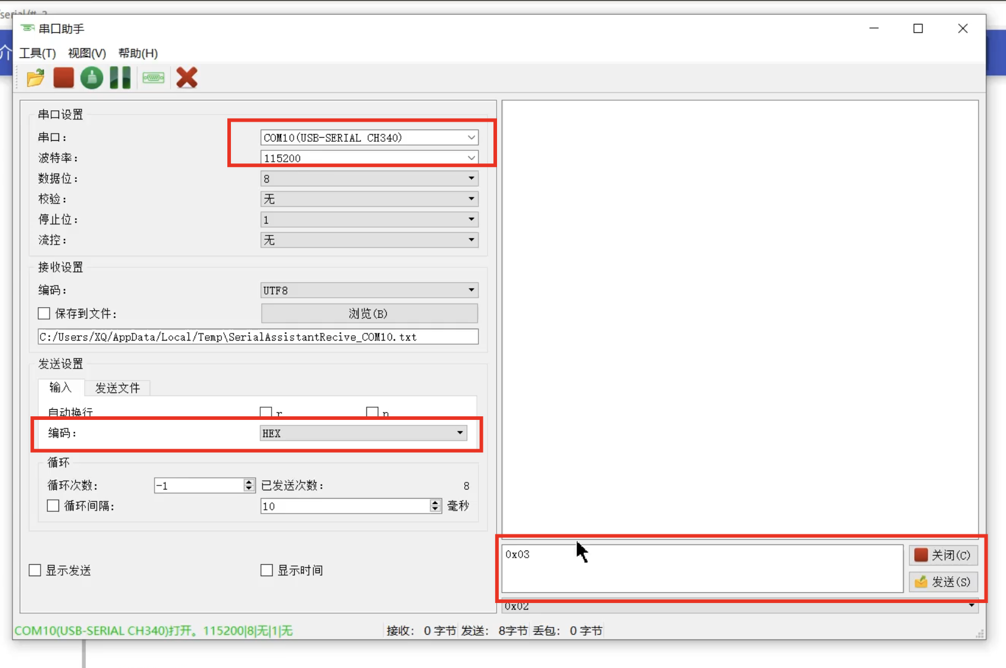Minimize the 串口助手 window
Screen dimensions: 1006x668
(874, 28)
